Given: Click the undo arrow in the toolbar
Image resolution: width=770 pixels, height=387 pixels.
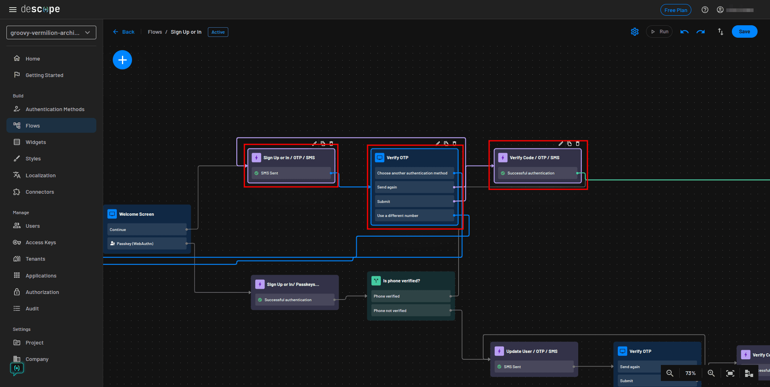Looking at the screenshot, I should (684, 32).
